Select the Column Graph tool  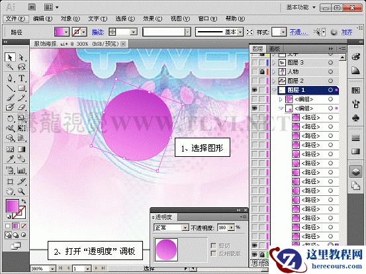tap(21, 170)
